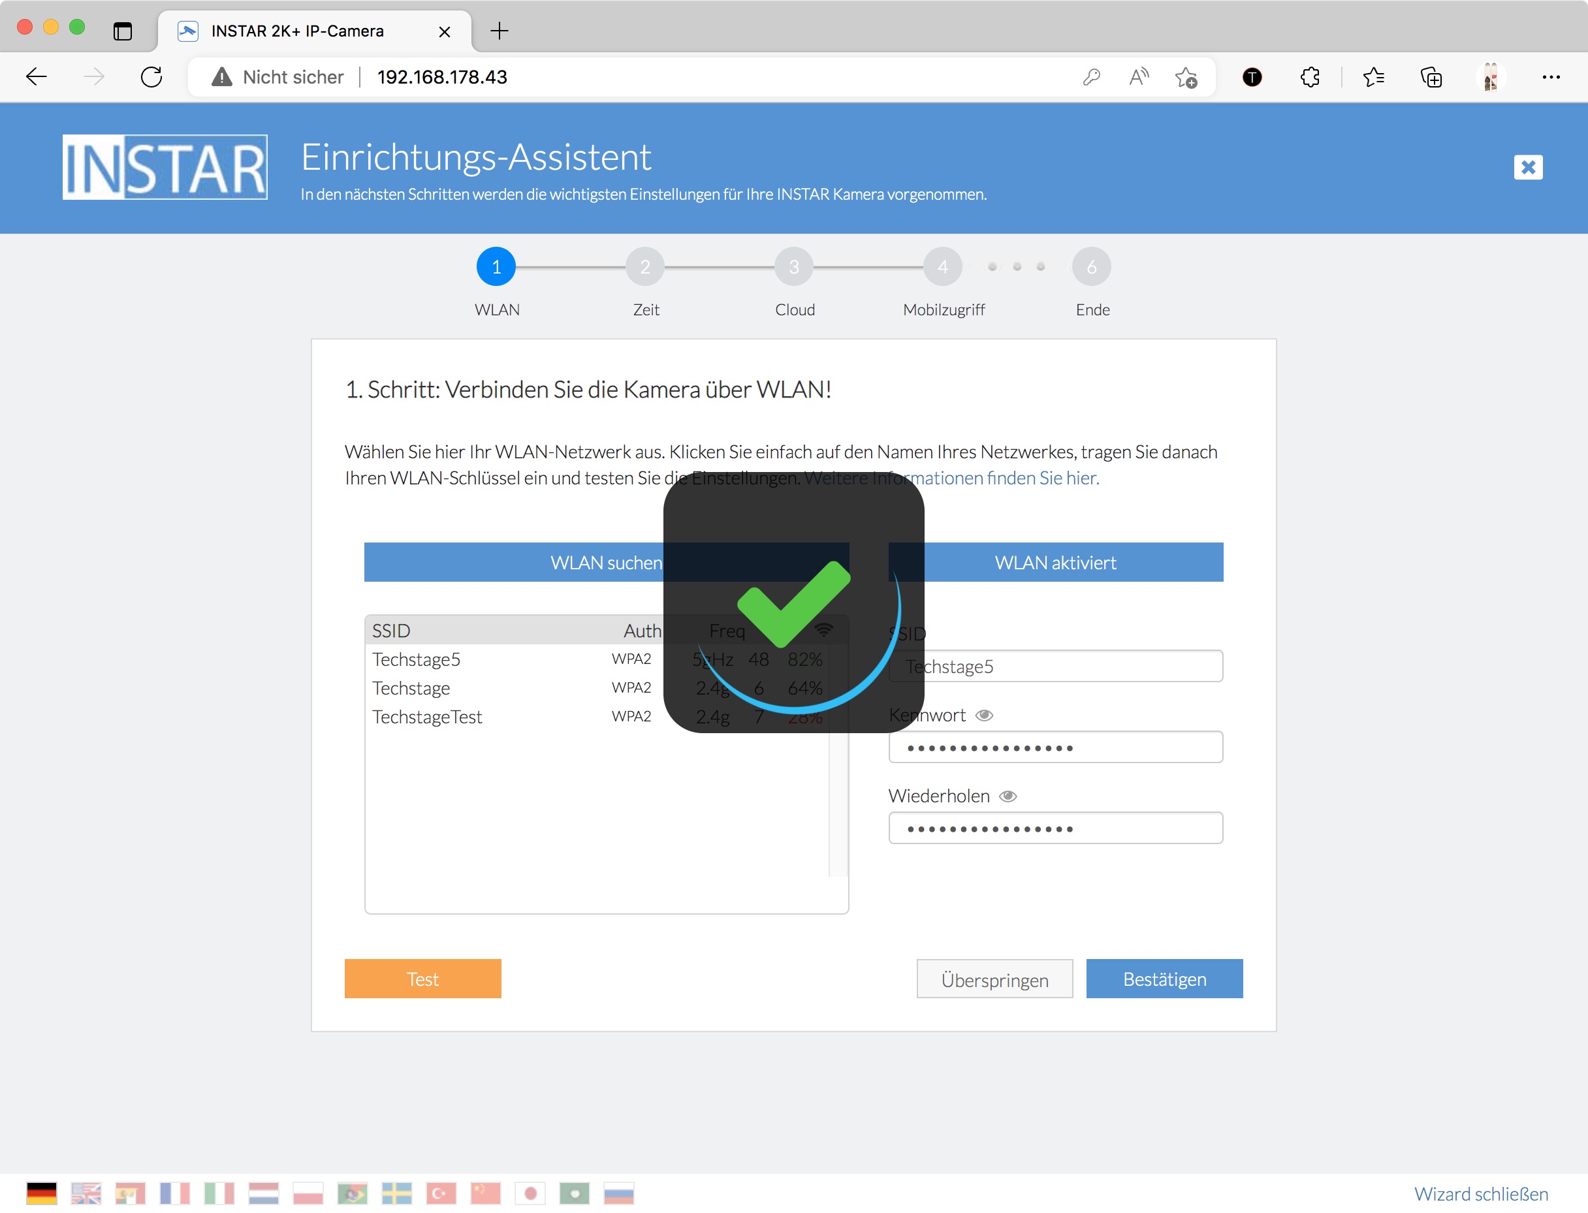The image size is (1588, 1213).
Task: Open the favorites list flyout
Action: (x=1373, y=77)
